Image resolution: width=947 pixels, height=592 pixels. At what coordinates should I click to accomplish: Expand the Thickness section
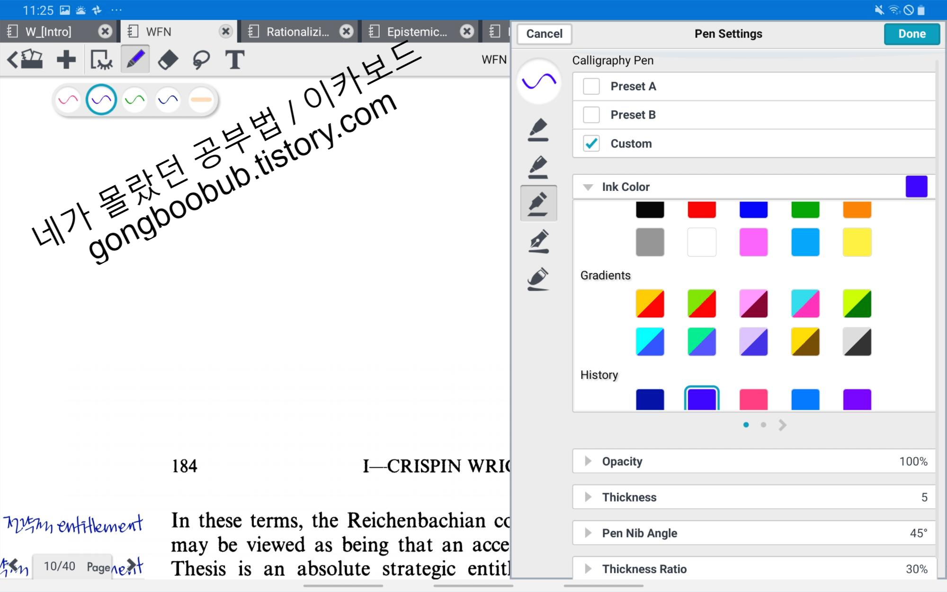(588, 497)
